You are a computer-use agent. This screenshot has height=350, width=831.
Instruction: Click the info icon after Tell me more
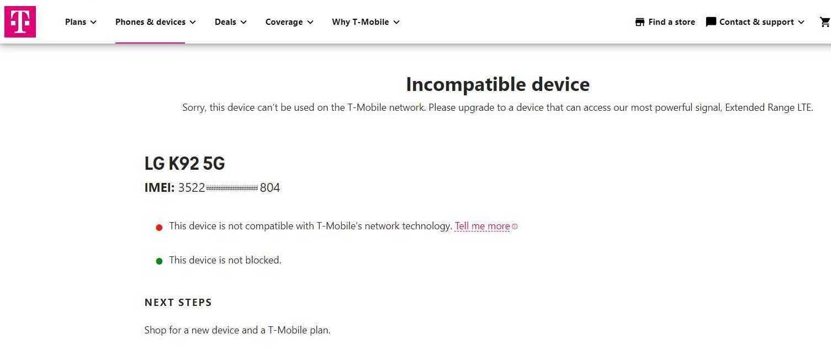[515, 227]
